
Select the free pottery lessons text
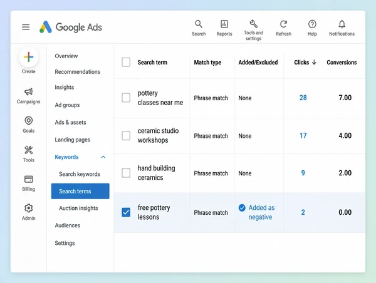click(x=154, y=212)
